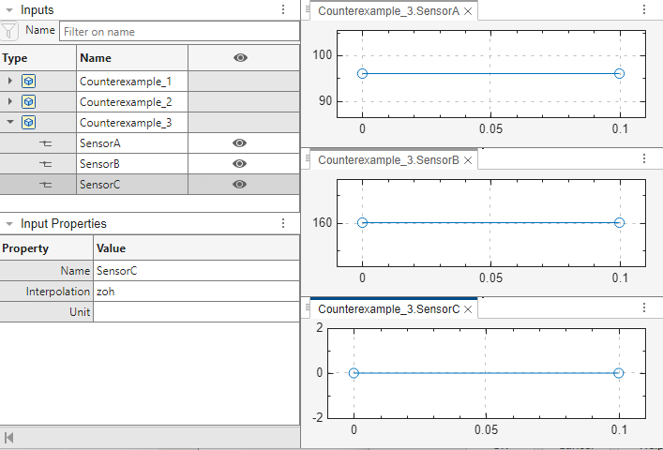Click the SensorA signal type icon
The image size is (663, 450).
pyautogui.click(x=46, y=143)
